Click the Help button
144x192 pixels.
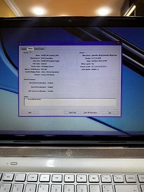(x=30, y=113)
